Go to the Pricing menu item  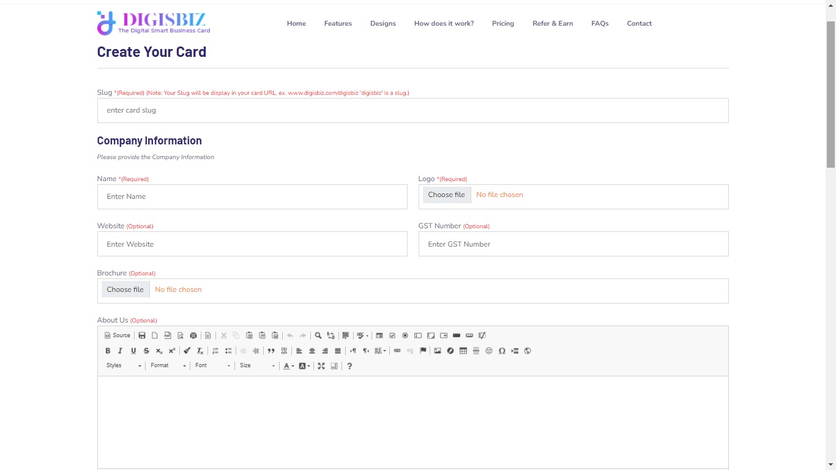pos(502,23)
